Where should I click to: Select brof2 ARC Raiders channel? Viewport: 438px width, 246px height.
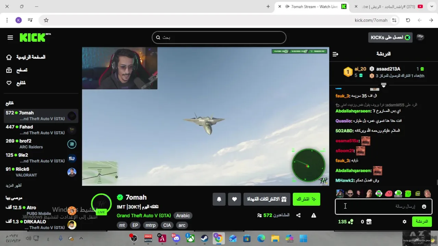pos(41,143)
